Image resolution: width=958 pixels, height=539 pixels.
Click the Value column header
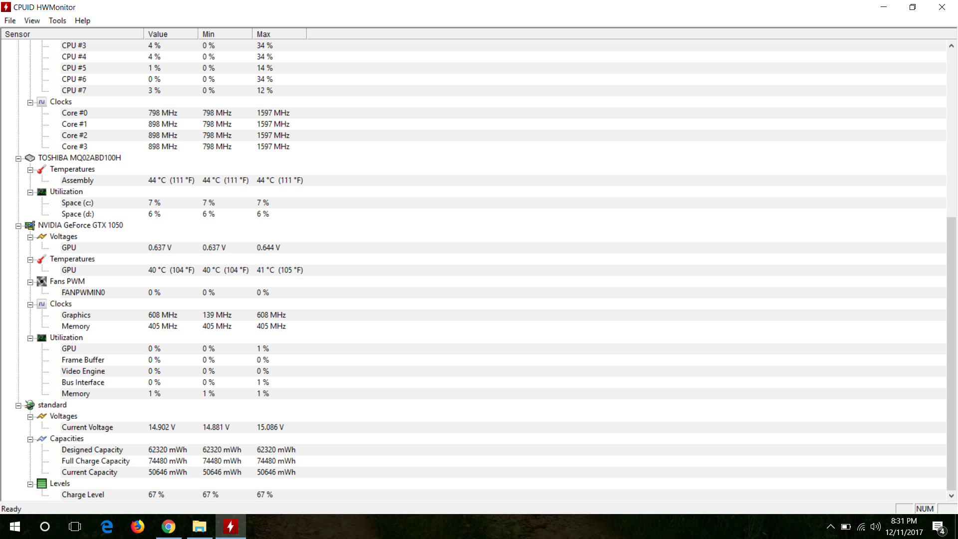click(x=171, y=34)
